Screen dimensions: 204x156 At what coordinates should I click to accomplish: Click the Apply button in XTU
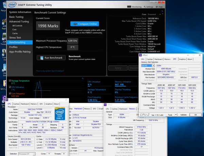point(118,68)
